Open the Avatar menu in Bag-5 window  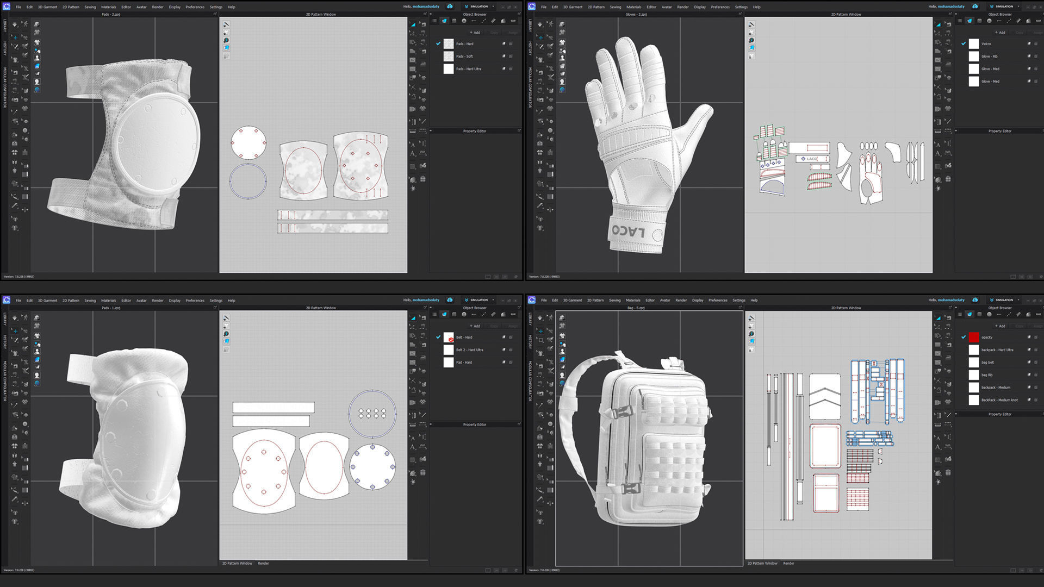[665, 300]
